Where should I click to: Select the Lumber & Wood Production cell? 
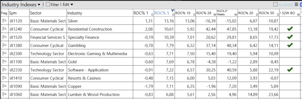pyautogui.click(x=94, y=95)
